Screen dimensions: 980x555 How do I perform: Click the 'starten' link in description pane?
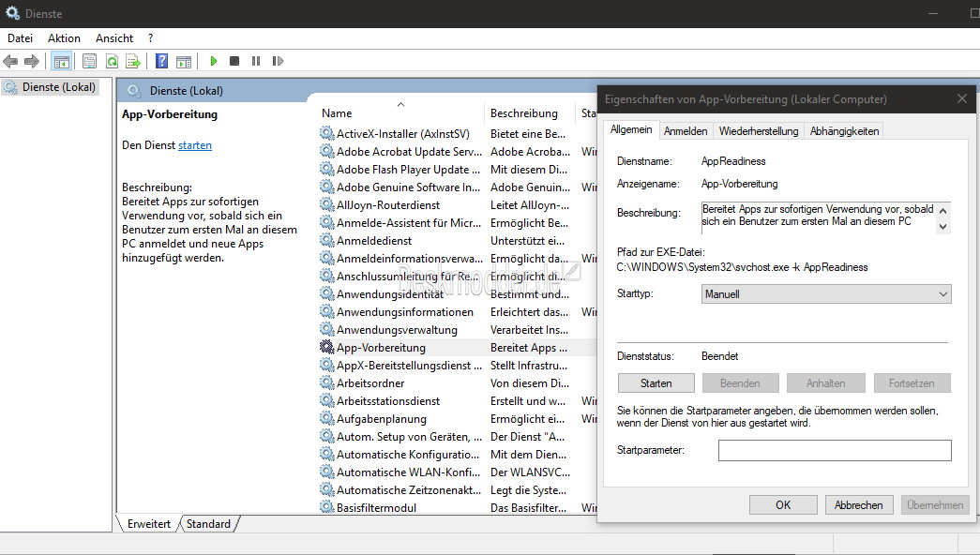(195, 145)
